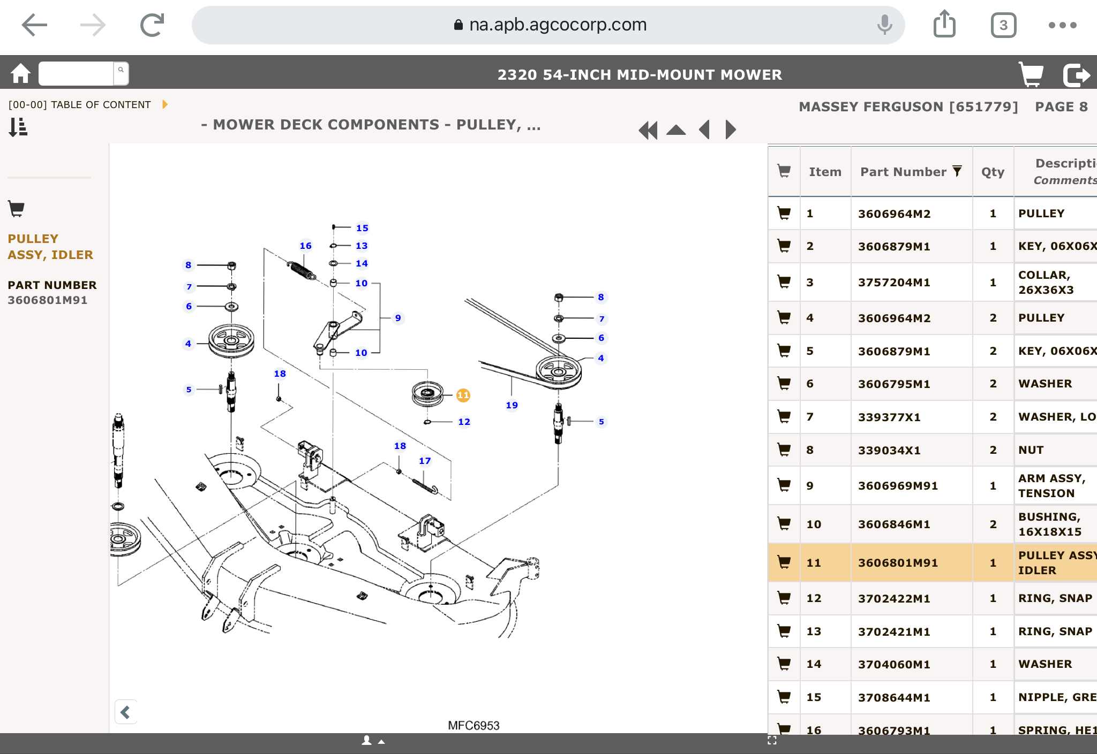Open the shopping cart in the header
This screenshot has width=1097, height=754.
pyautogui.click(x=1031, y=74)
